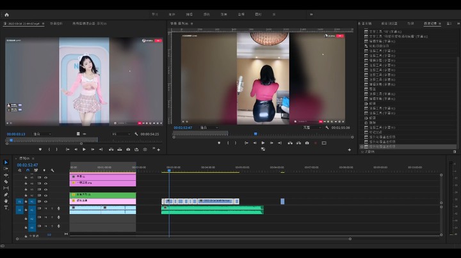The image size is (461, 258).
Task: Select the Ripple Edit tool
Action: click(6, 176)
